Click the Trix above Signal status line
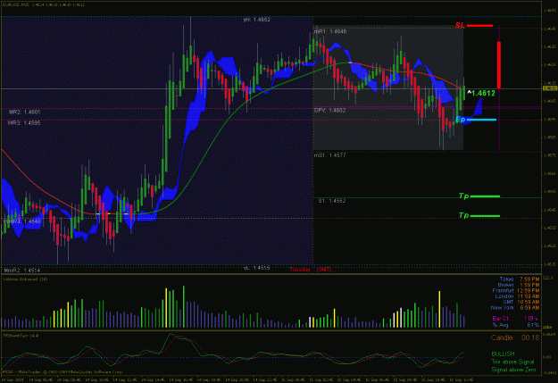This screenshot has width=558, height=383. [512, 362]
